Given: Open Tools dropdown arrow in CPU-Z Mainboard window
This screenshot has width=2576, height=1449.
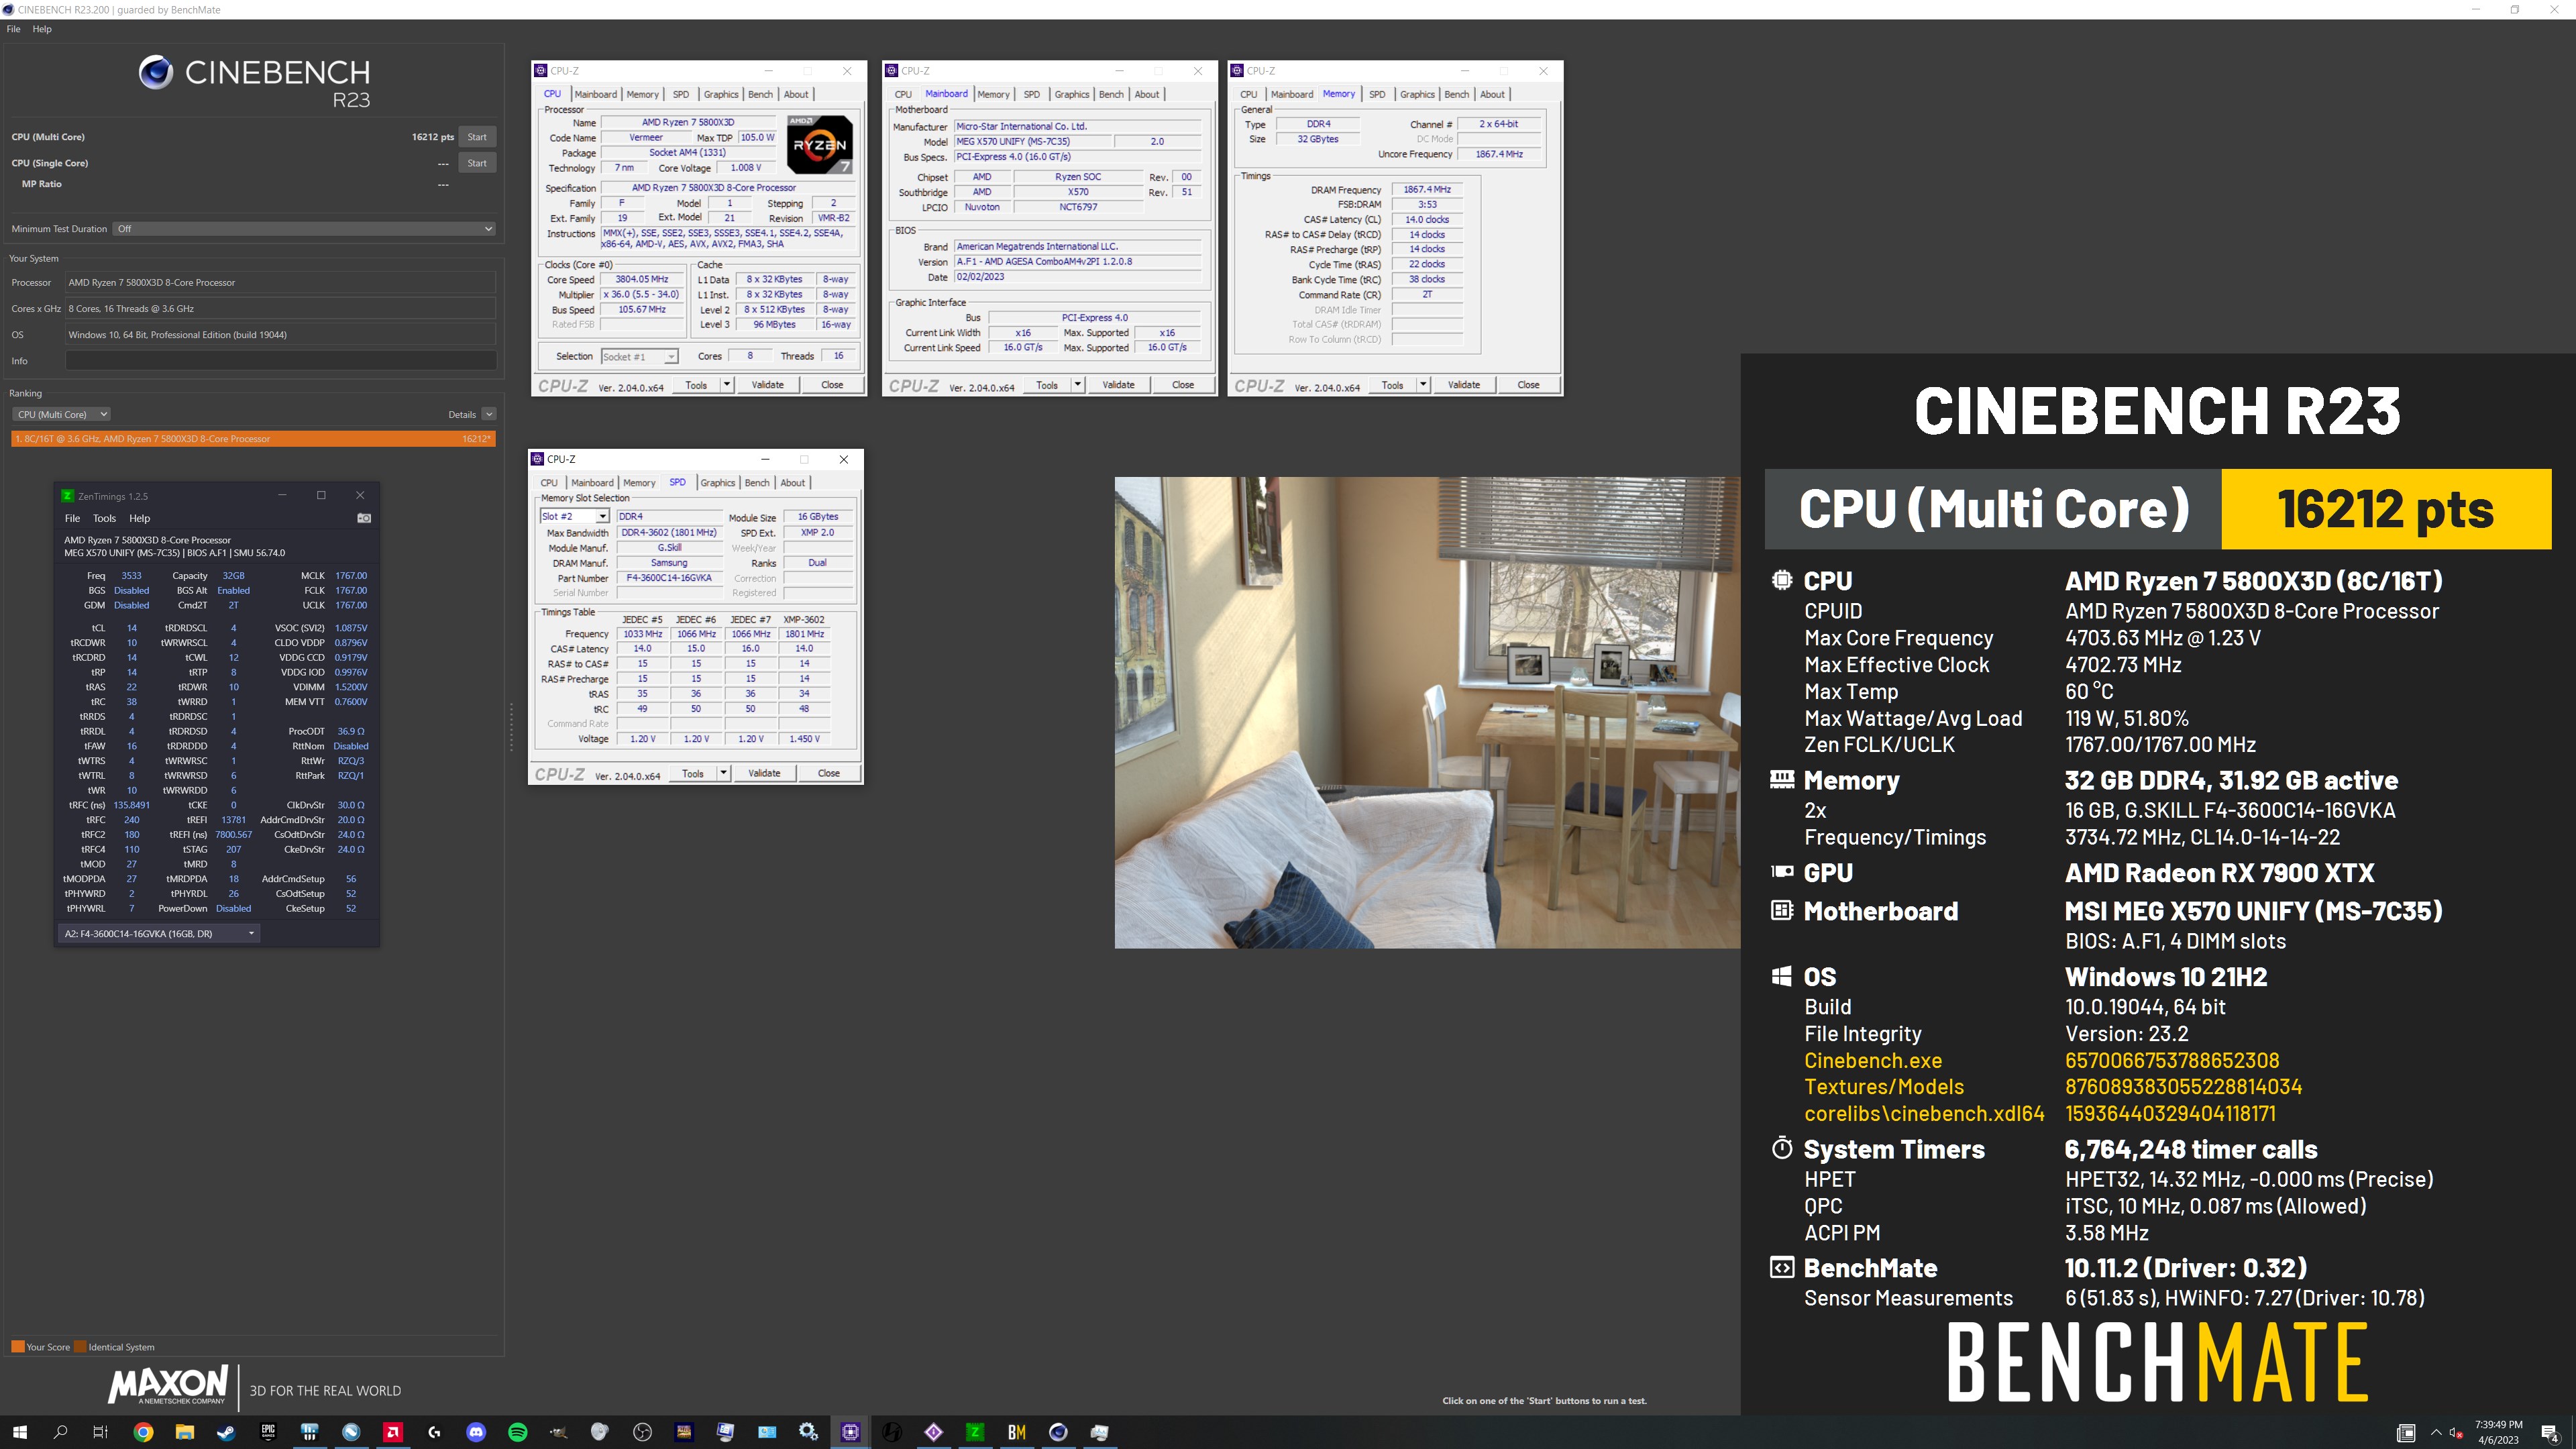Looking at the screenshot, I should coord(1077,385).
